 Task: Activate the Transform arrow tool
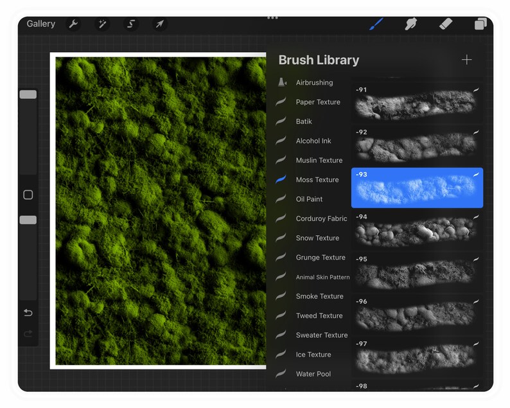pyautogui.click(x=160, y=24)
